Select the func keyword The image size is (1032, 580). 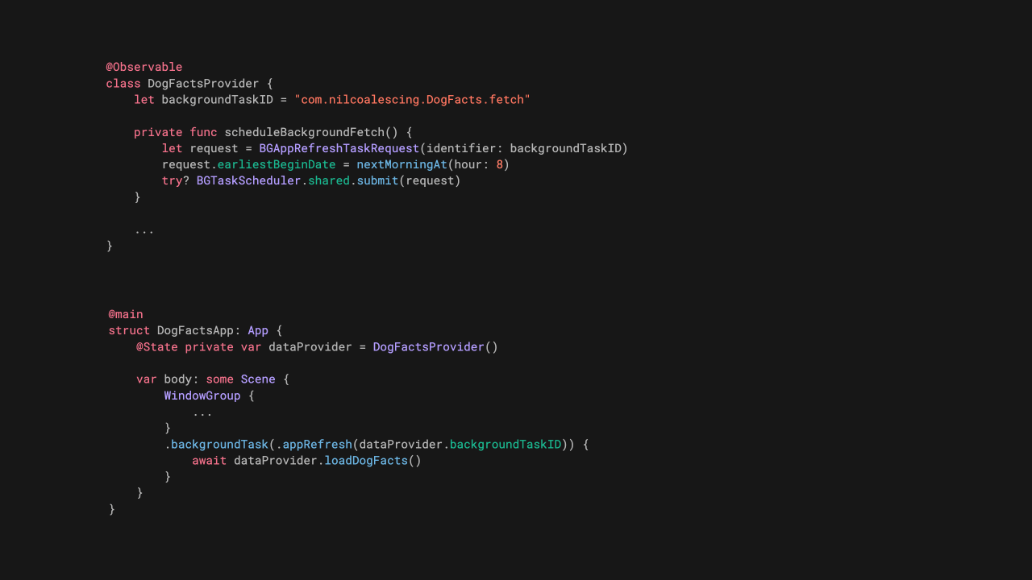[204, 132]
